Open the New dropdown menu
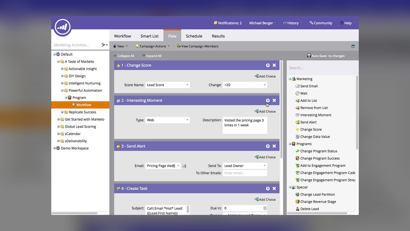Viewport: 410px width, 231px height. [x=121, y=46]
